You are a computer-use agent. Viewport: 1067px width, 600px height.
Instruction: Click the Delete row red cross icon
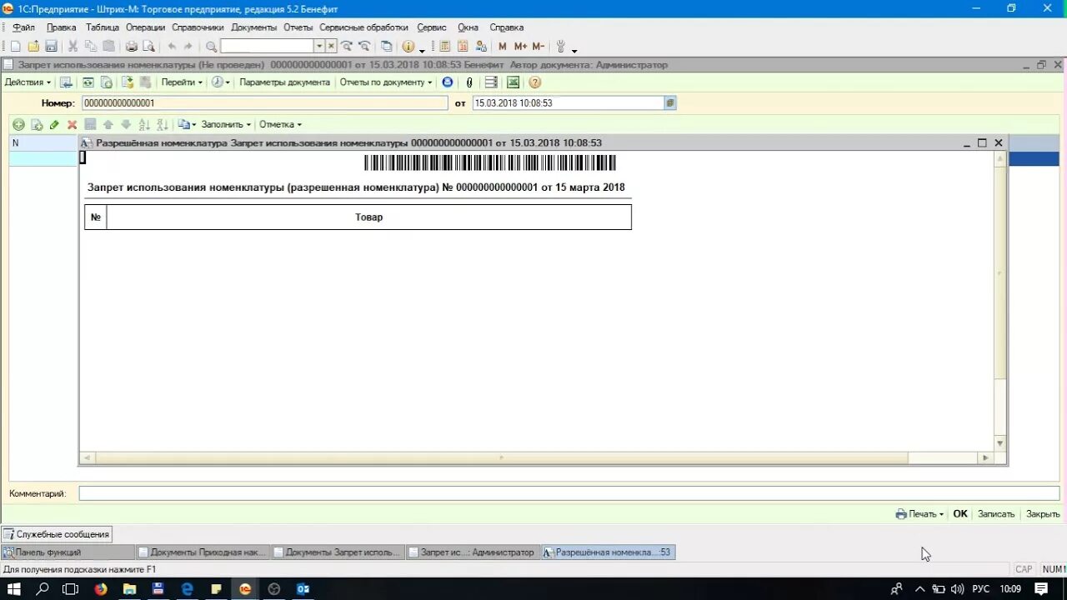72,125
